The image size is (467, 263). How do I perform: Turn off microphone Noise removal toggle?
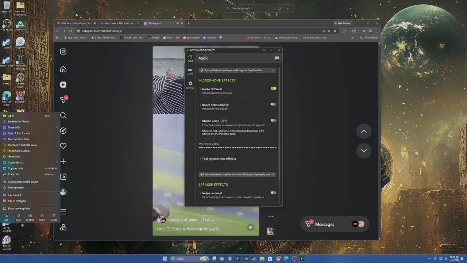[273, 88]
